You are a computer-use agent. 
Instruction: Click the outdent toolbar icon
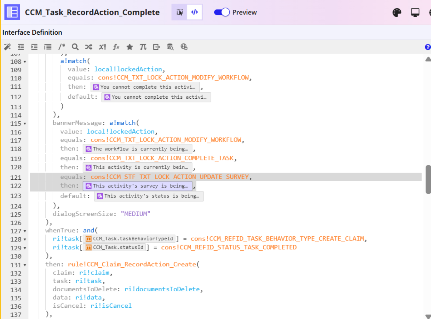point(21,47)
